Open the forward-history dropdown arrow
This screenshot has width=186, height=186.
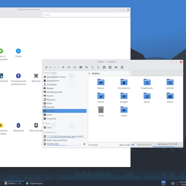(59, 67)
